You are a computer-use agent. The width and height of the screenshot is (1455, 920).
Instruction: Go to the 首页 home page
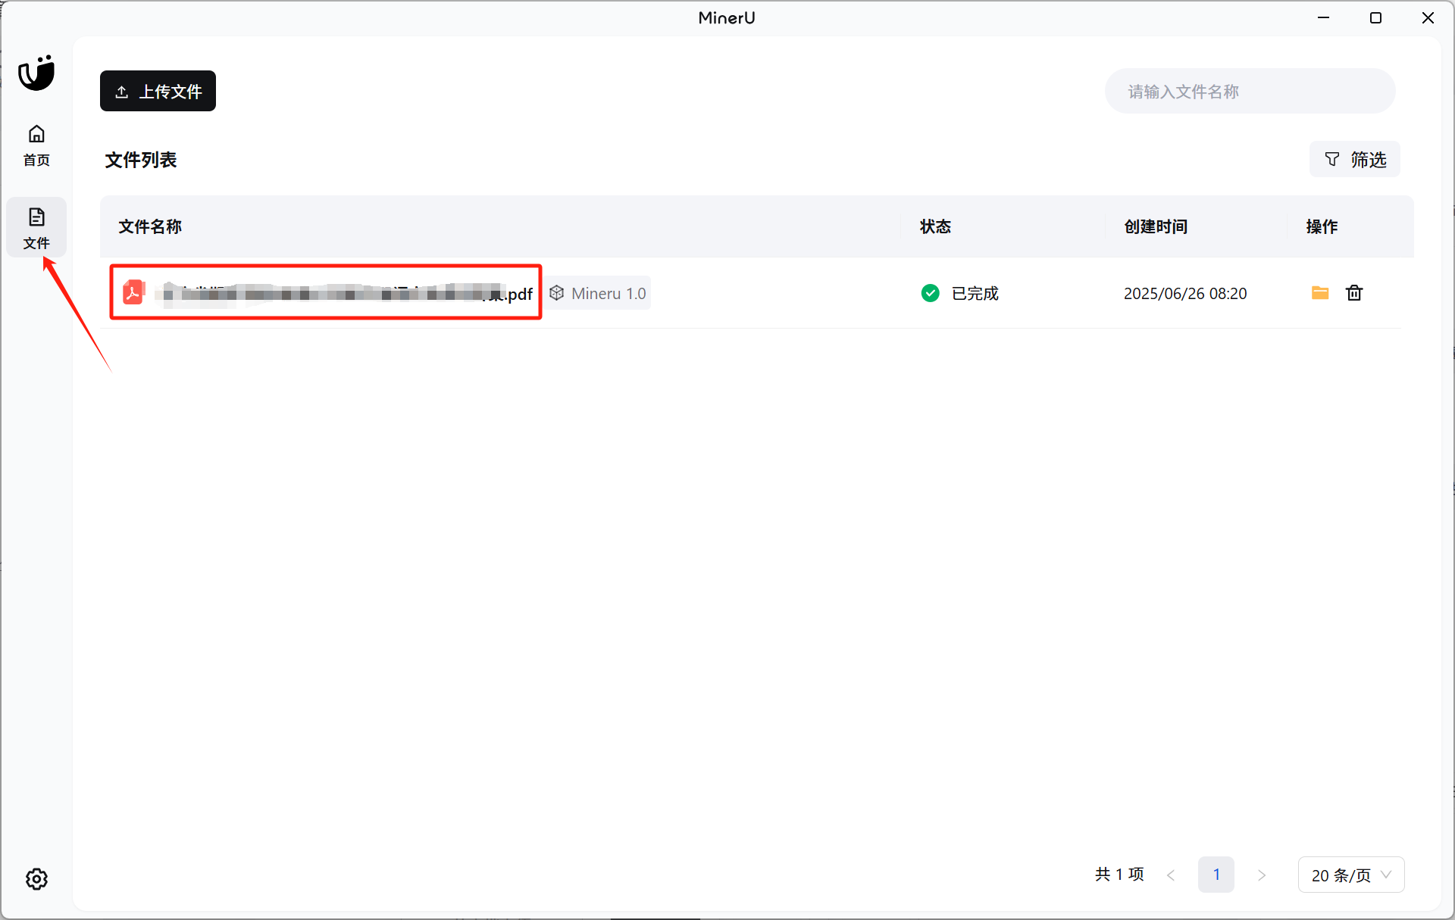(36, 145)
